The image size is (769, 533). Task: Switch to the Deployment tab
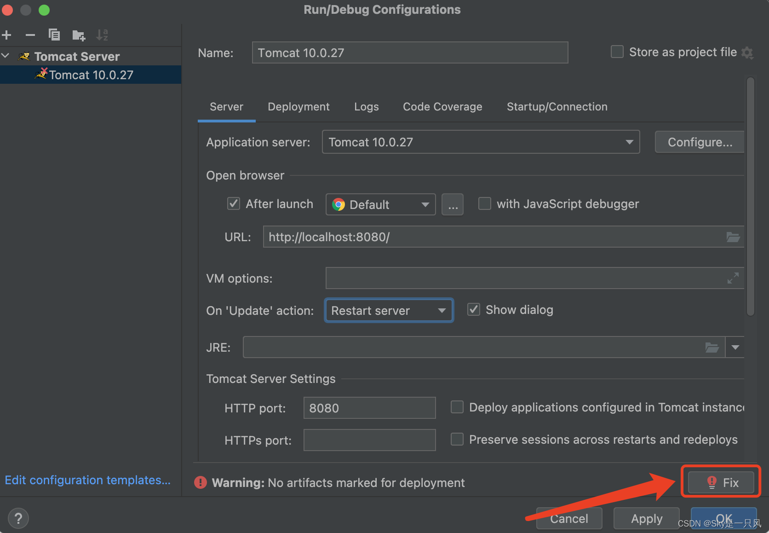click(x=298, y=107)
